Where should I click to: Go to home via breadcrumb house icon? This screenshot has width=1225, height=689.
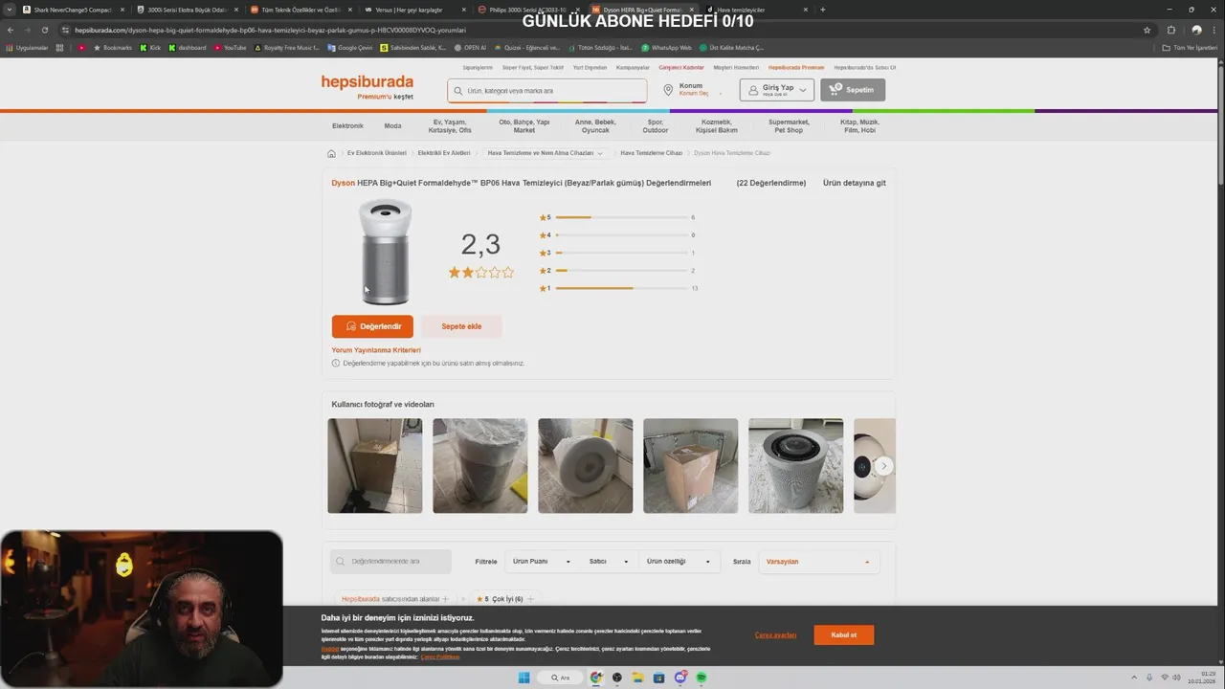point(331,153)
